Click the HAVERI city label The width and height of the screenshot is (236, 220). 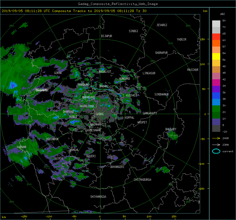click(91, 156)
